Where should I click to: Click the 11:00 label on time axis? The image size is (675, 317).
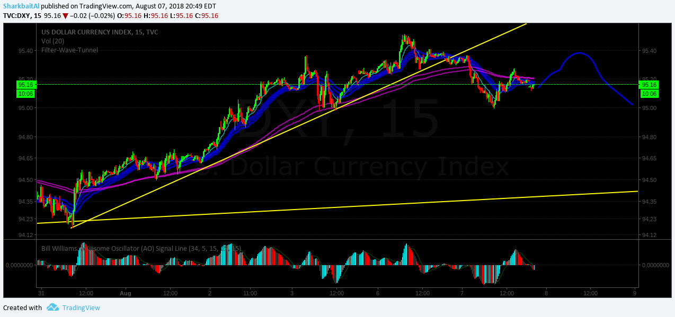[x=251, y=293]
